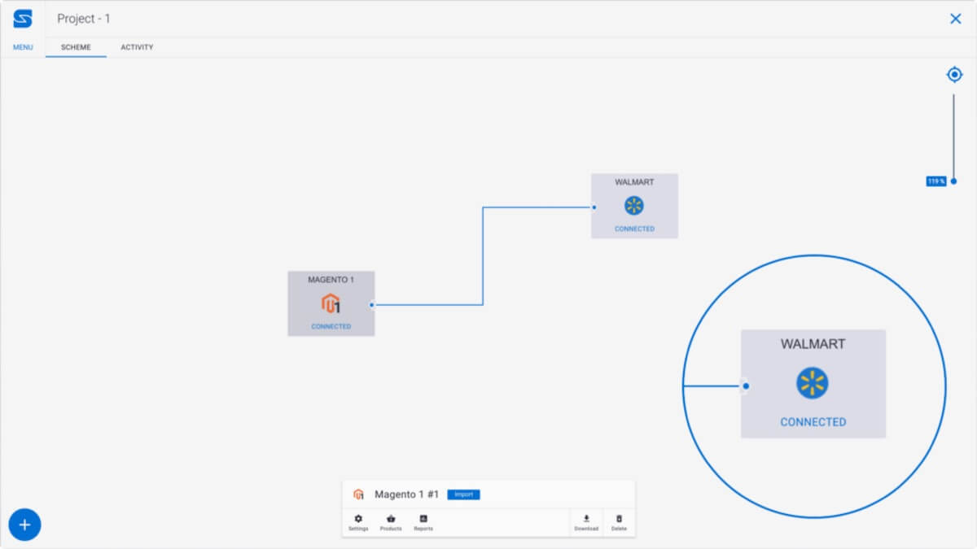977x549 pixels.
Task: Close the project with the X icon
Action: (956, 19)
